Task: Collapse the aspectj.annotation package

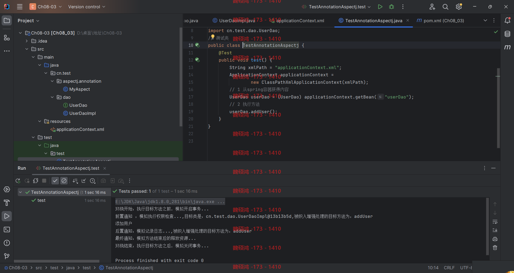Action: click(x=52, y=81)
